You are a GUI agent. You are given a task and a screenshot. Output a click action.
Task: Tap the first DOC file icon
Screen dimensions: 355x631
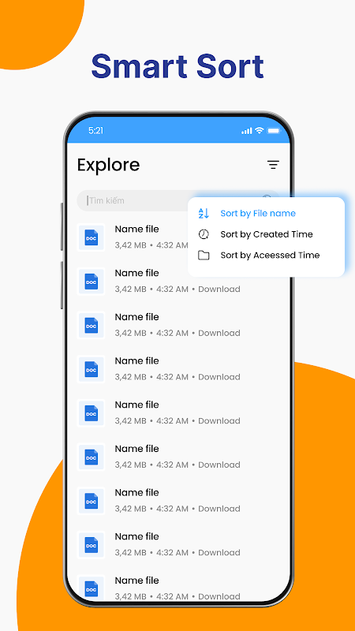[91, 237]
